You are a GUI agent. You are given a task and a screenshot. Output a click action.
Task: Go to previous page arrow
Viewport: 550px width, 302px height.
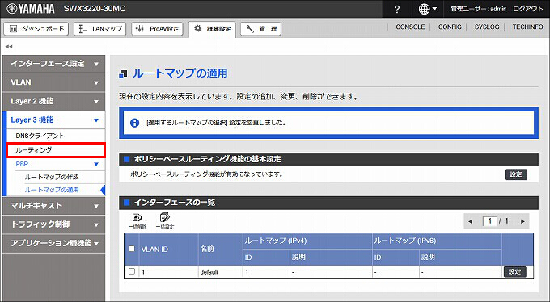coord(471,221)
